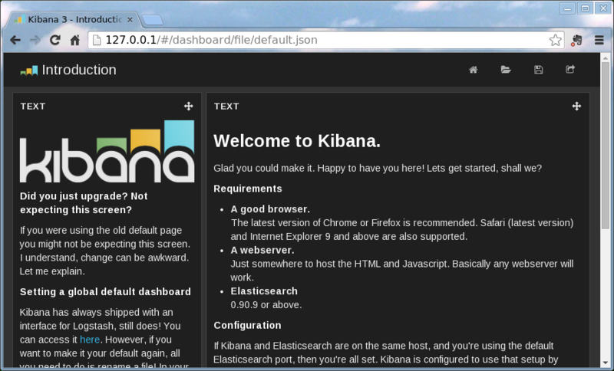Click the 'Configuration' heading
The image size is (614, 371).
247,325
